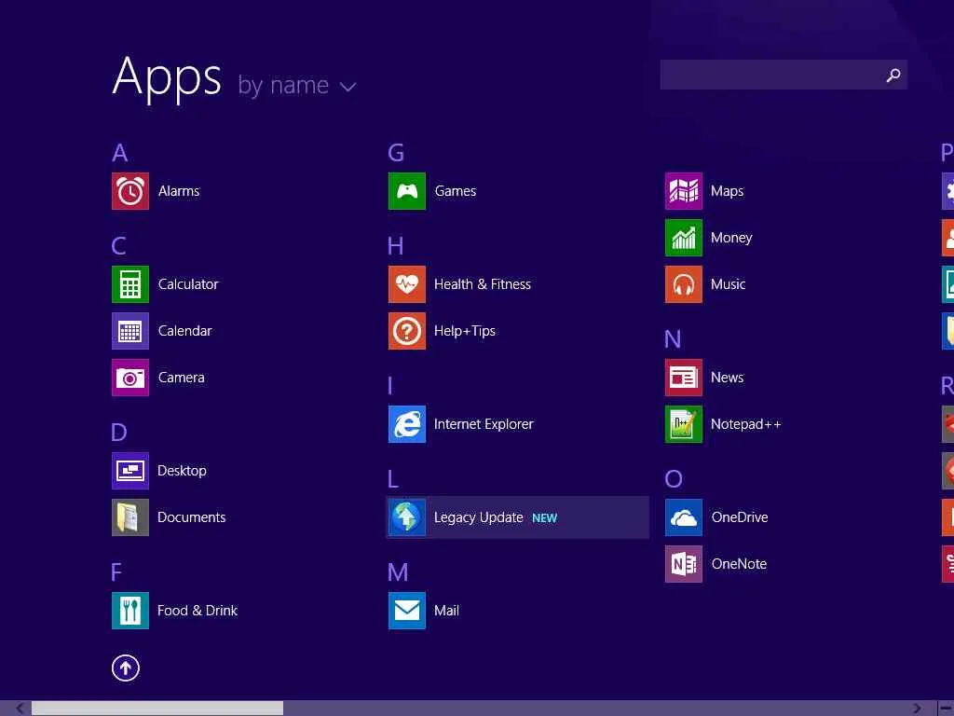Select the letter L group header
This screenshot has width=954, height=716.
(393, 479)
